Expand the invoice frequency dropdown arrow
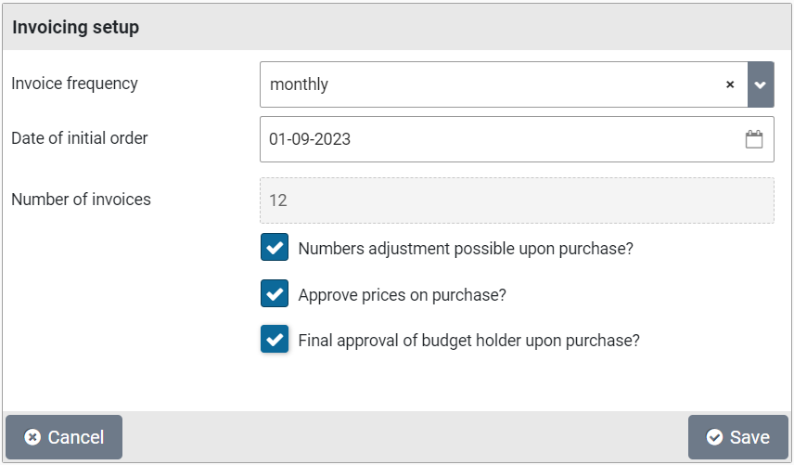Image resolution: width=794 pixels, height=465 pixels. pyautogui.click(x=761, y=84)
